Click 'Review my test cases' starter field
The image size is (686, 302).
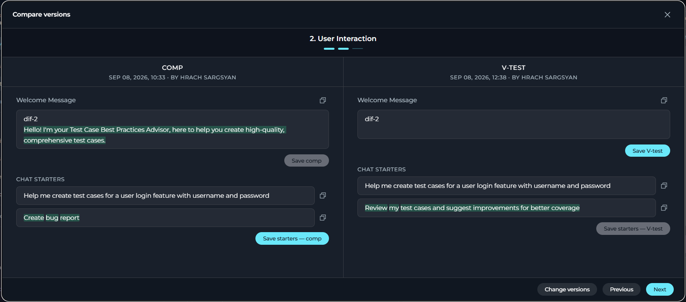[x=506, y=208]
